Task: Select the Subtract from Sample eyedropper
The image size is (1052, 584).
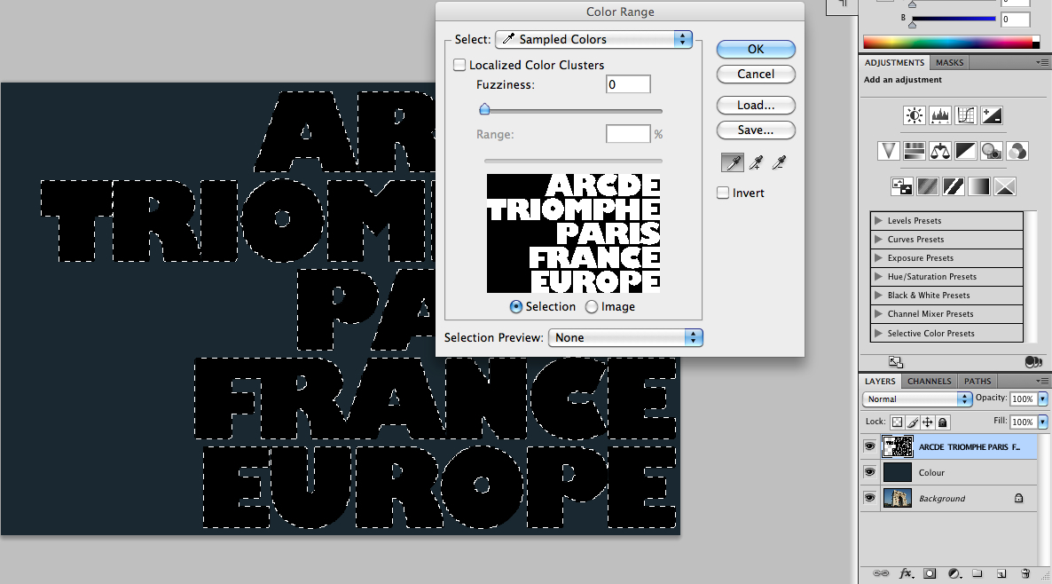Action: point(779,162)
